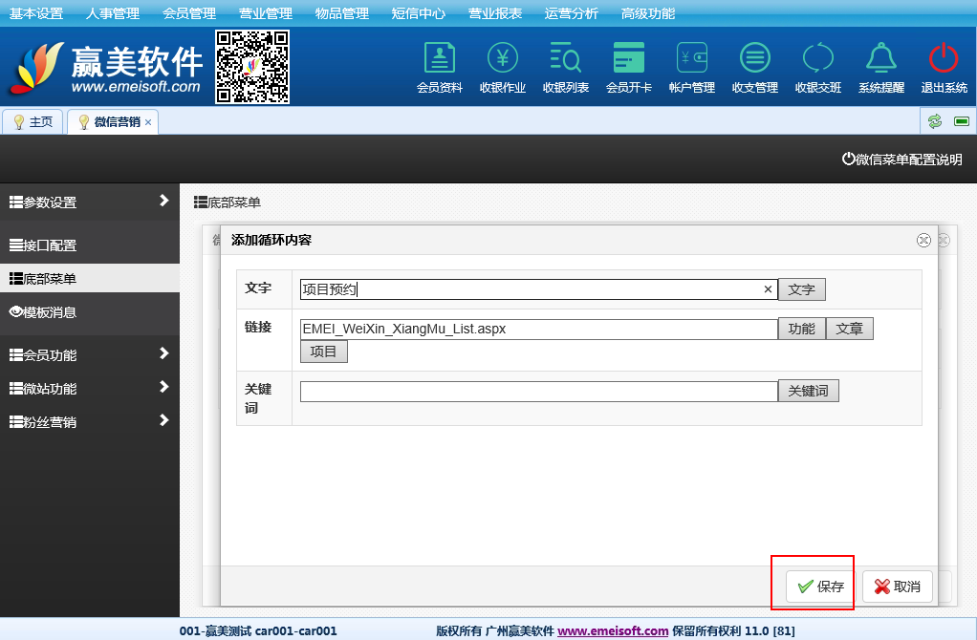Screen dimensions: 977x640
Task: Click the 取消 cancel button
Action: 897,587
